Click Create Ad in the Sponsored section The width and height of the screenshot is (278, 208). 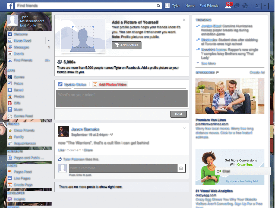tap(257, 72)
